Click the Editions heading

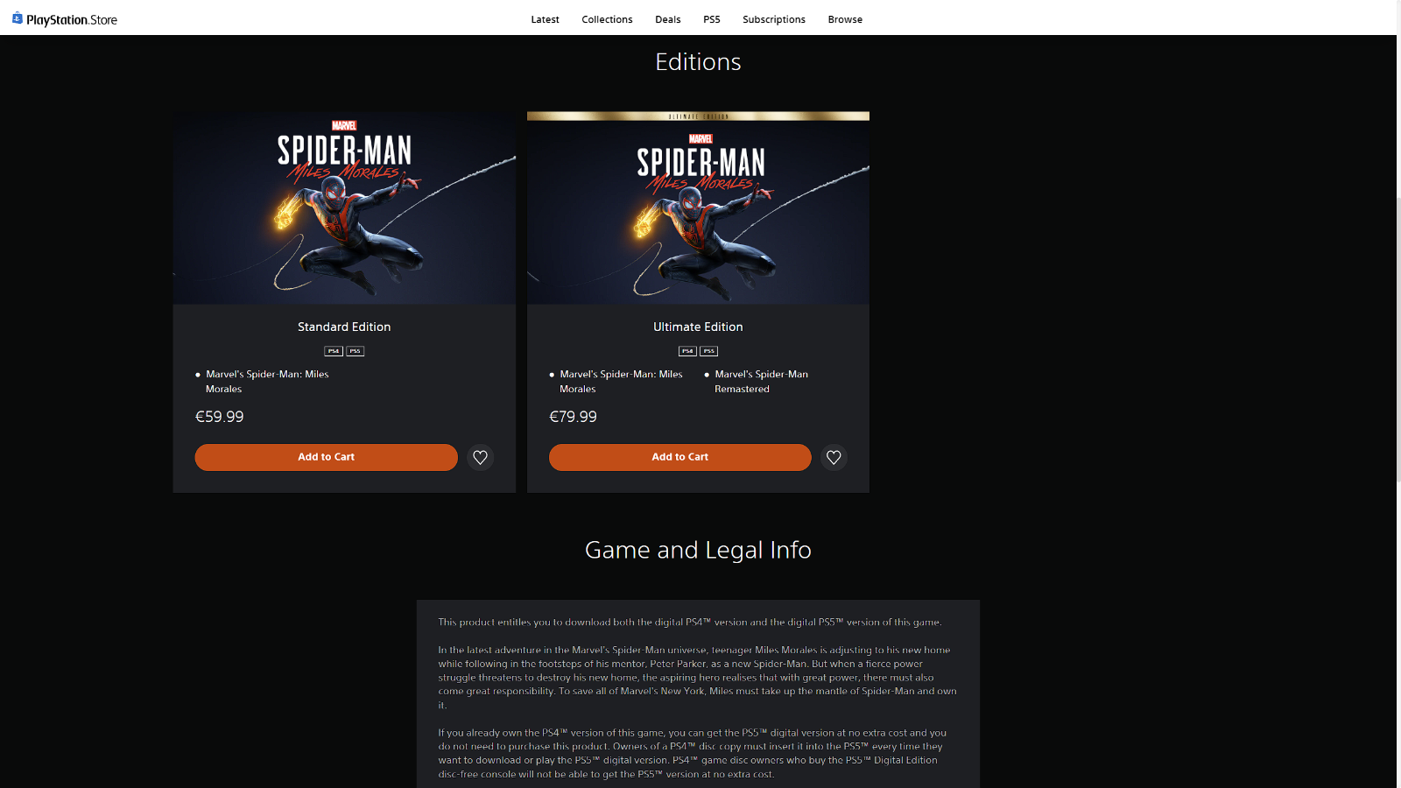coord(698,62)
